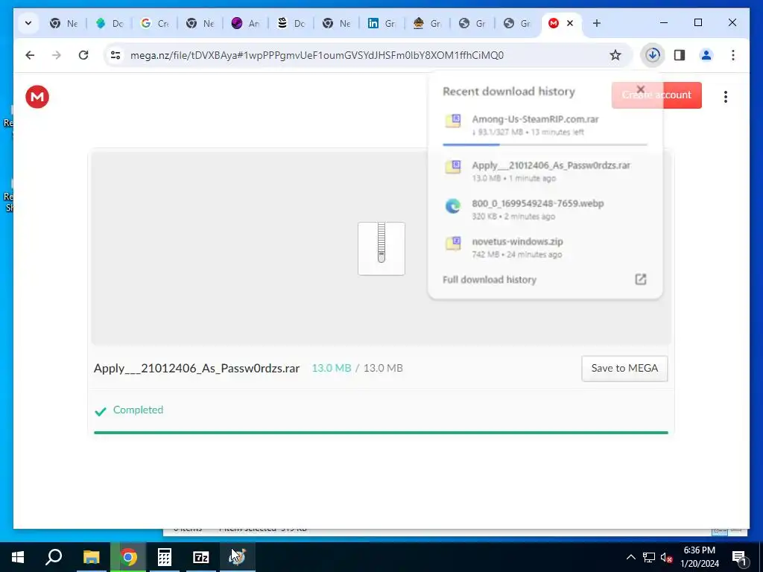Click the MEGA logo

click(37, 96)
